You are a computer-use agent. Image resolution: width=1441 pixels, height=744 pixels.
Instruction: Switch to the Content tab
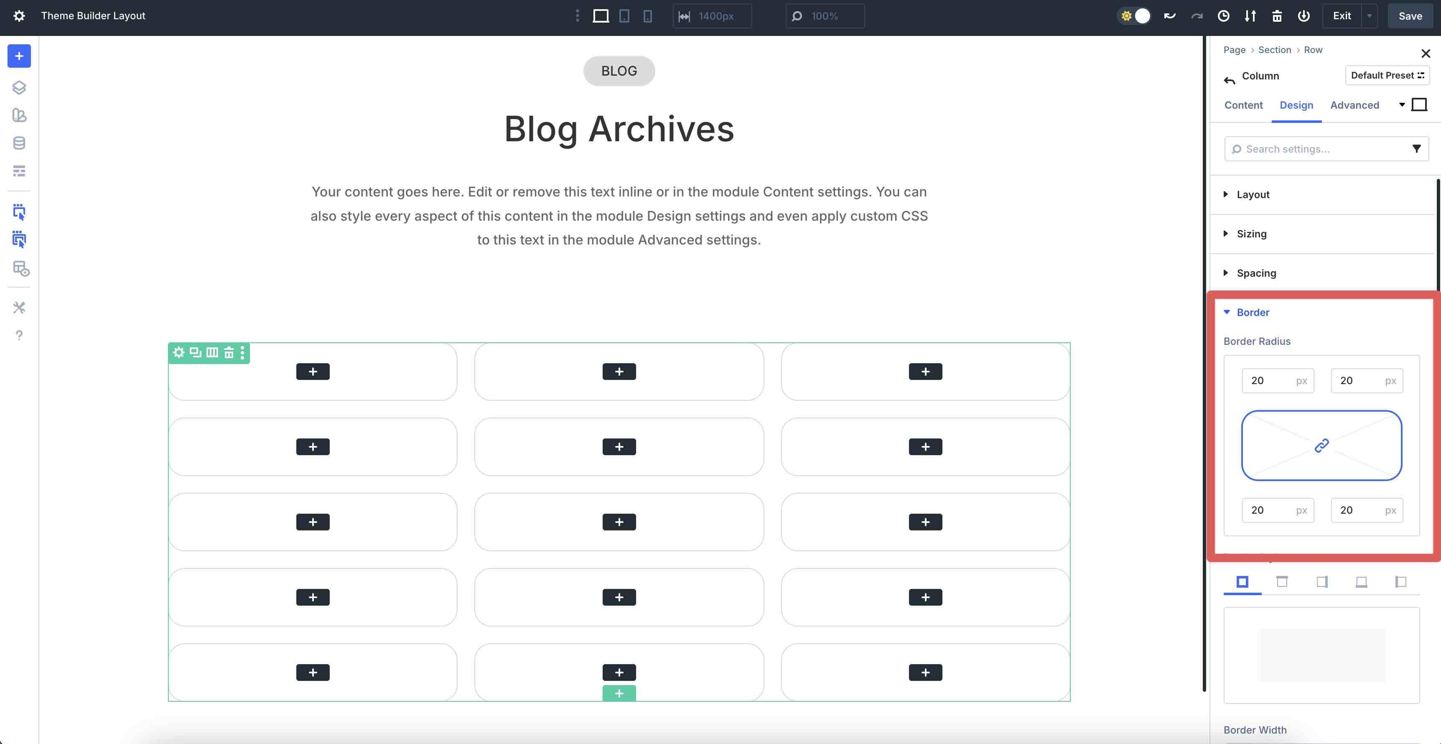(x=1243, y=105)
